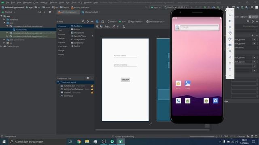Open the Refactor menu
The image size is (259, 145).
click(53, 2)
